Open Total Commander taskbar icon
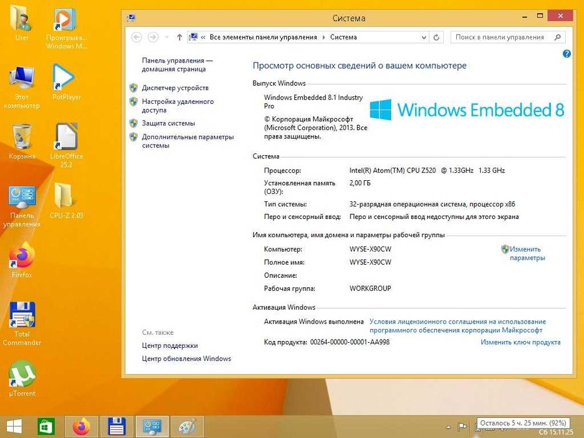 pos(116,427)
